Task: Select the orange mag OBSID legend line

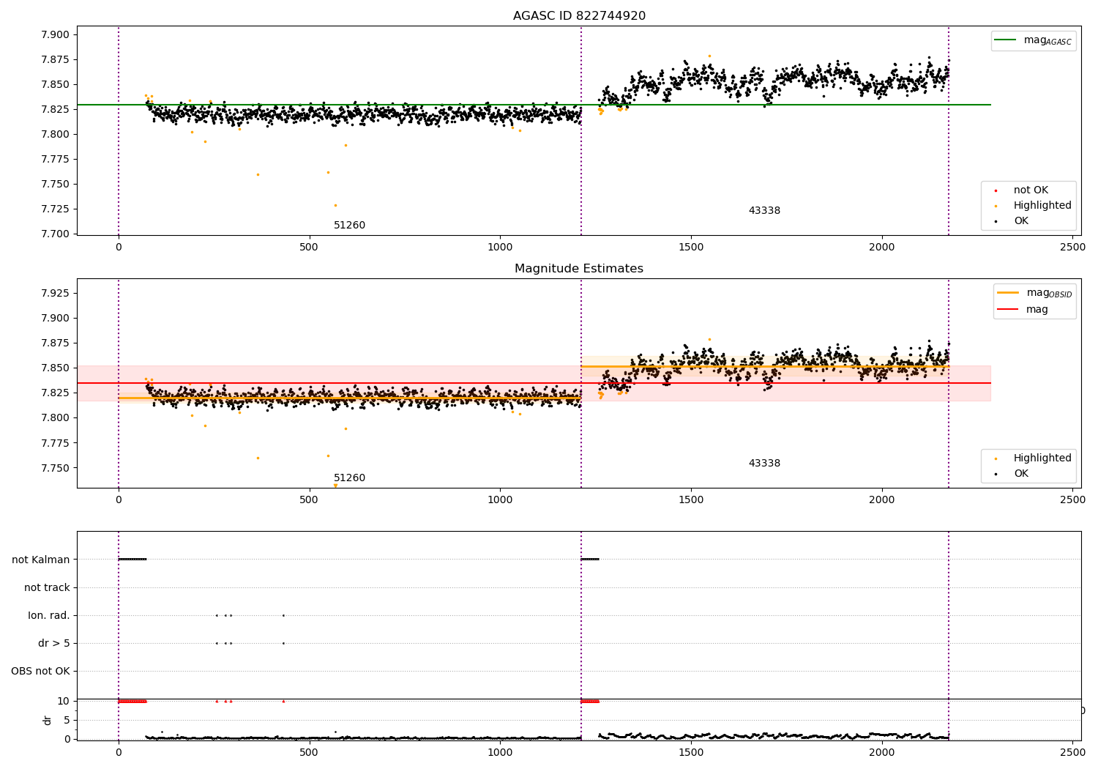Action: pos(1008,293)
